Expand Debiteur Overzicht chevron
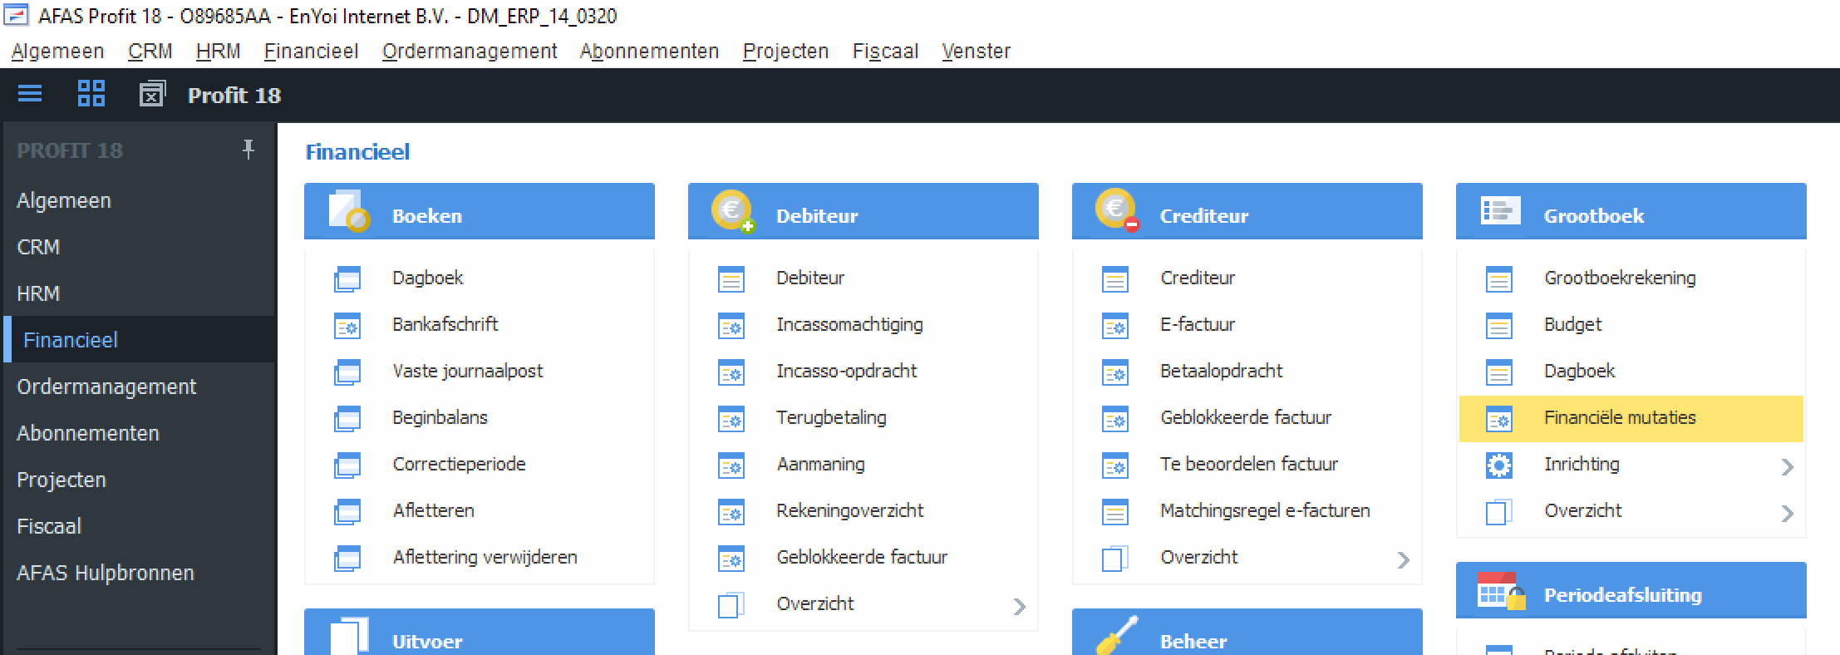The width and height of the screenshot is (1840, 655). click(1019, 607)
